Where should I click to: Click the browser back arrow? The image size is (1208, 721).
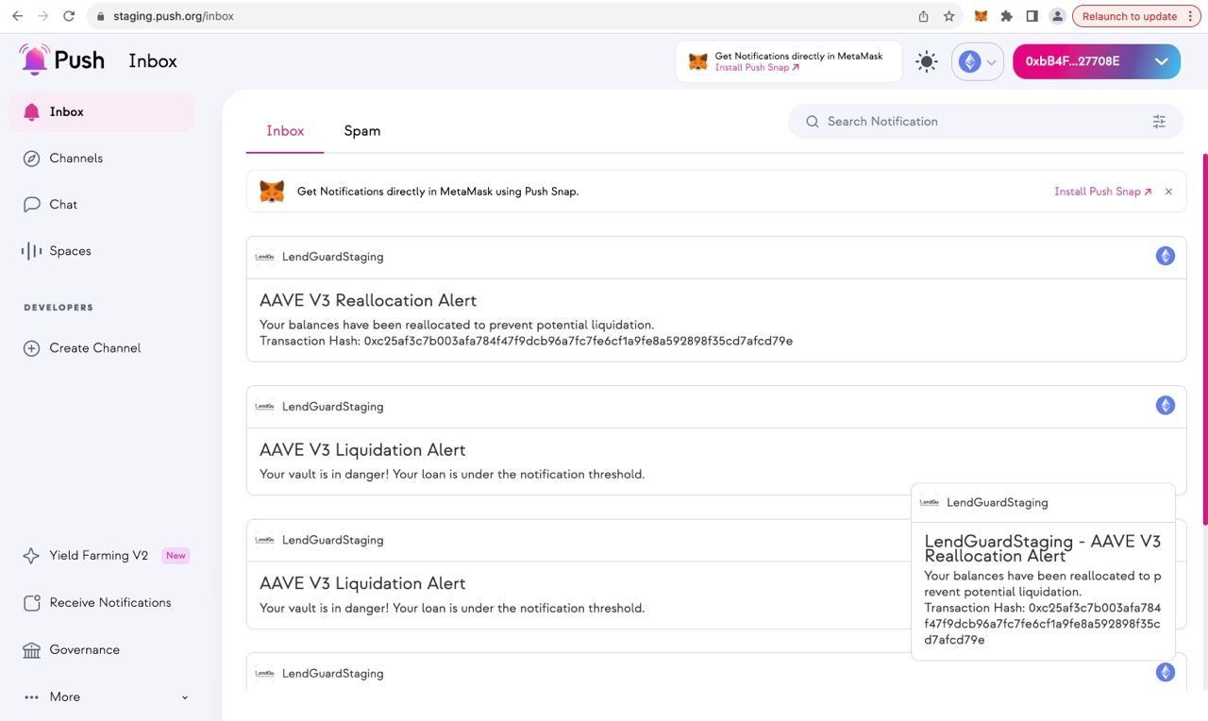[x=17, y=16]
